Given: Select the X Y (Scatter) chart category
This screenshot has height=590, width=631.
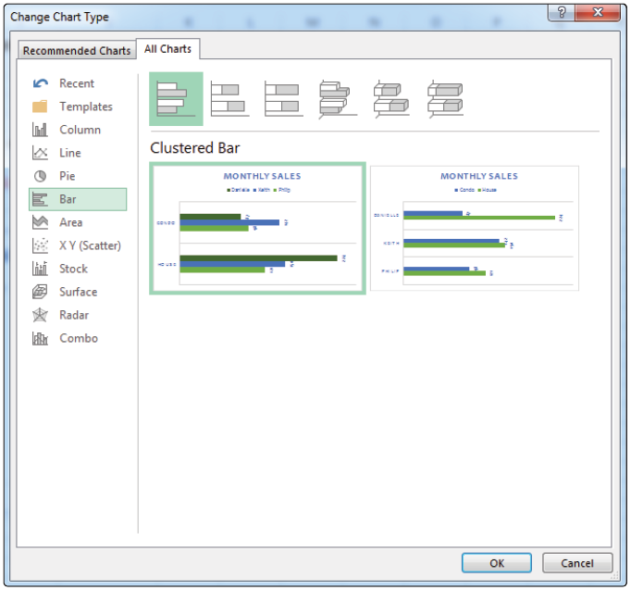Looking at the screenshot, I should [x=90, y=245].
